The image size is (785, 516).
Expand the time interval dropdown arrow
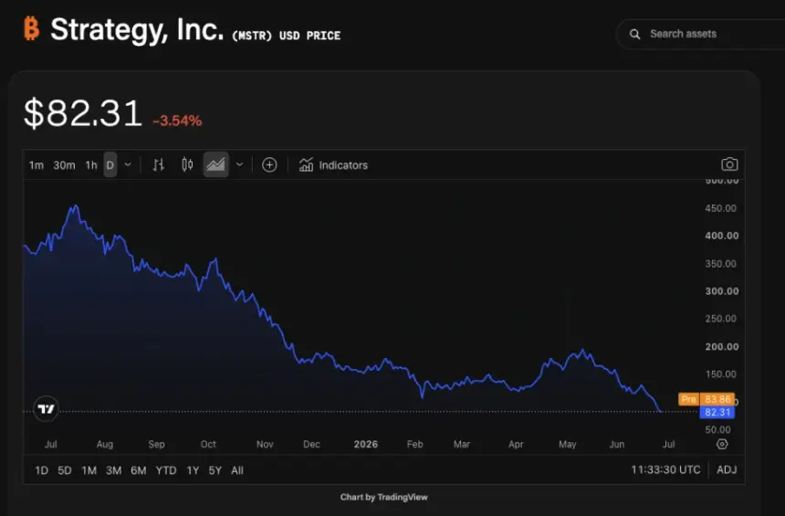[x=128, y=164]
